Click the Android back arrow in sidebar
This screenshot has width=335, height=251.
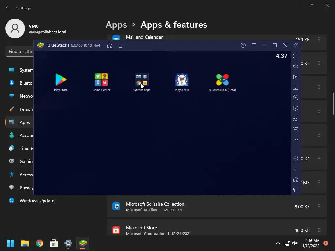[x=296, y=169]
